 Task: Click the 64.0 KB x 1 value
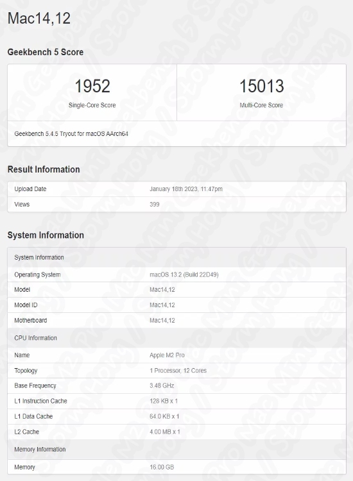tap(164, 416)
